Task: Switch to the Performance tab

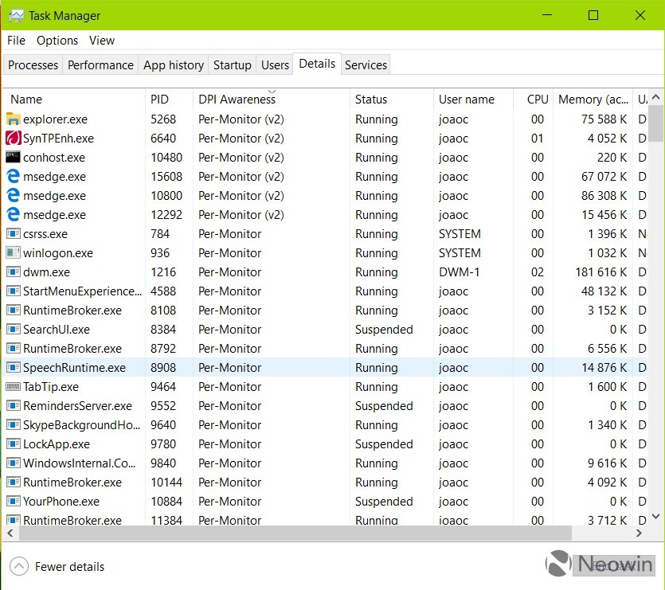Action: point(100,65)
